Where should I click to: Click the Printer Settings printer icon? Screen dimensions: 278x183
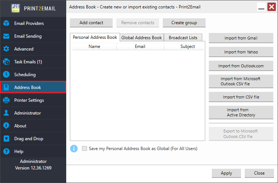coord(6,100)
